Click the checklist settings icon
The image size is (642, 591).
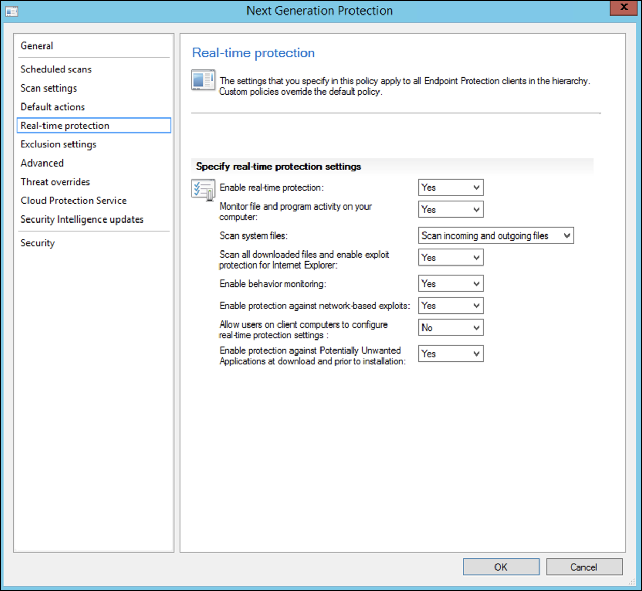(202, 189)
